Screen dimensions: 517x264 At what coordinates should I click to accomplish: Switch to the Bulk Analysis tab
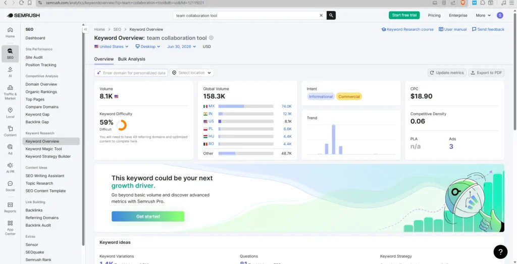[x=132, y=59]
